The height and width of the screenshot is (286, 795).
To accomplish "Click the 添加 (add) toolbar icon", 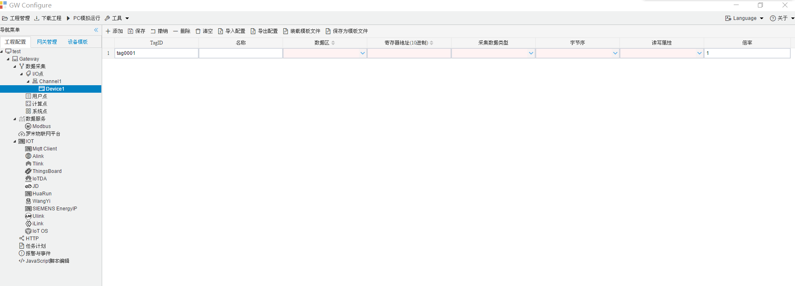I will pos(108,31).
